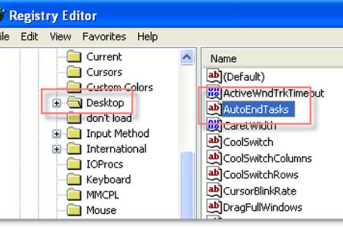The width and height of the screenshot is (343, 228).
Task: Expand the Input Method key
Action: point(57,134)
